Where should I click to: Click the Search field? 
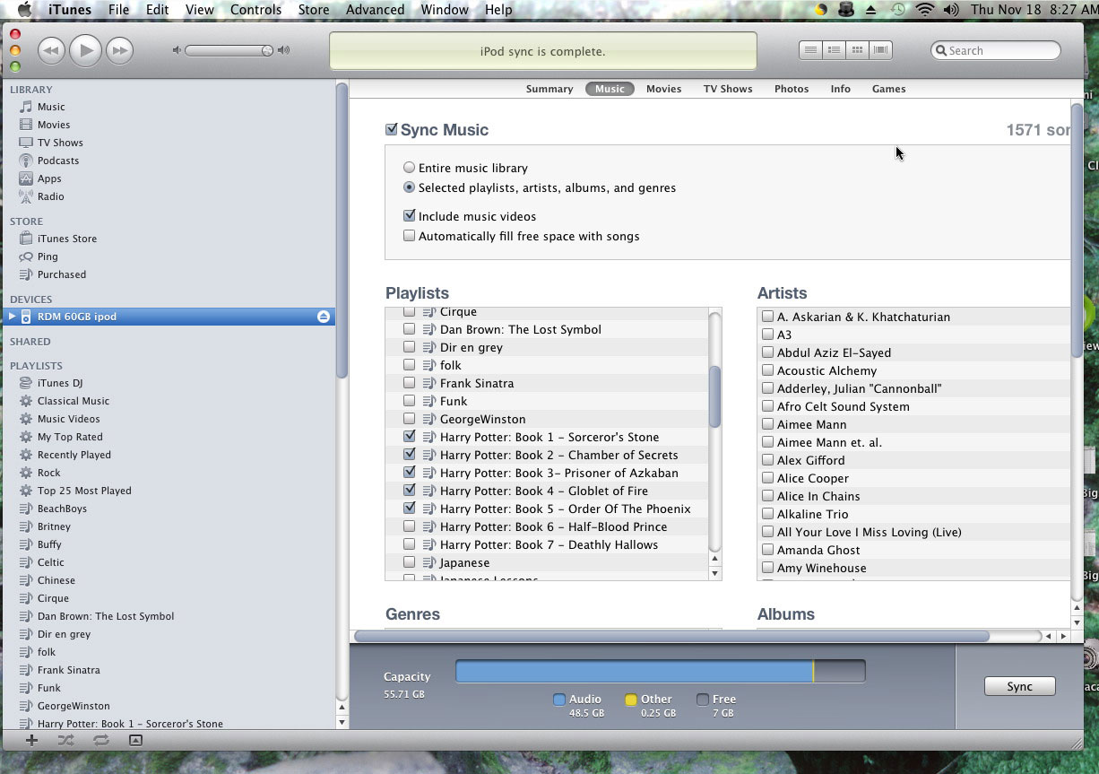click(996, 50)
